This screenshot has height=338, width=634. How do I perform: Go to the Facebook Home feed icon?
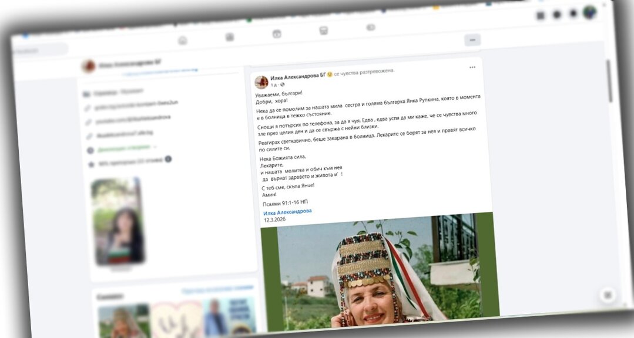pos(183,40)
